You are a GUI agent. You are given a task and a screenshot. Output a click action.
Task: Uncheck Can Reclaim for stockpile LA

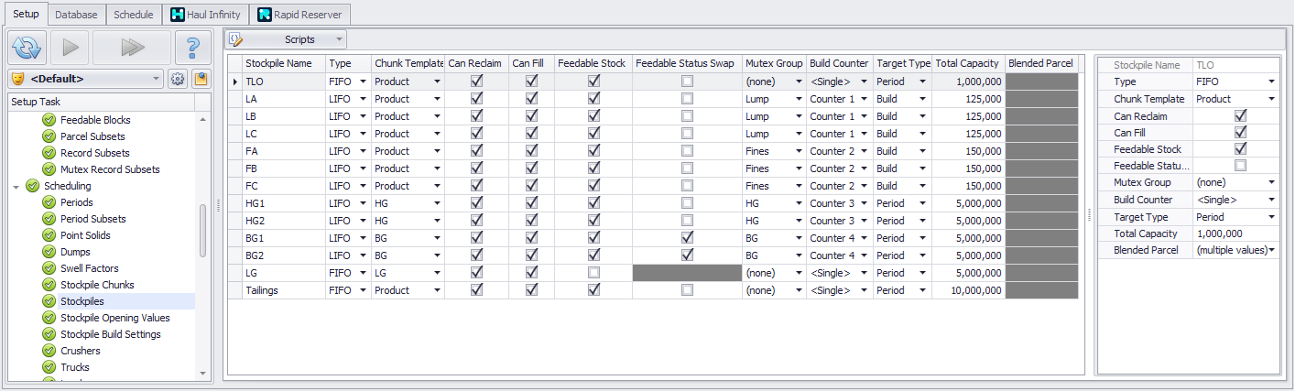pyautogui.click(x=475, y=99)
